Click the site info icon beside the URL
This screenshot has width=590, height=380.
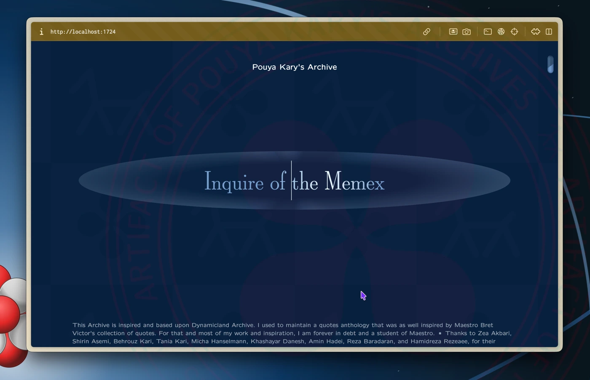pos(41,32)
